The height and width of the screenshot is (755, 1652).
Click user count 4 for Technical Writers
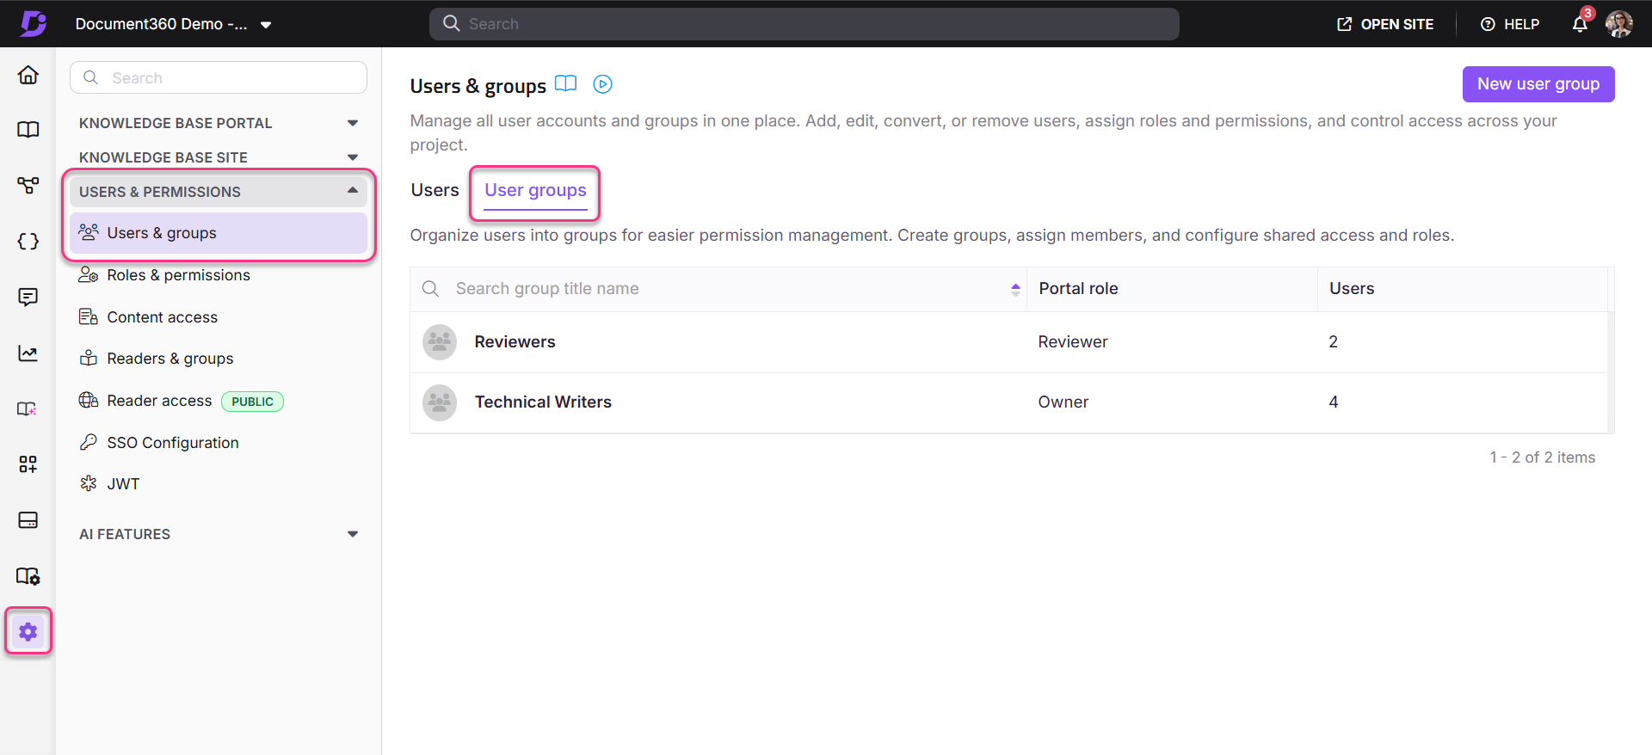tap(1334, 402)
